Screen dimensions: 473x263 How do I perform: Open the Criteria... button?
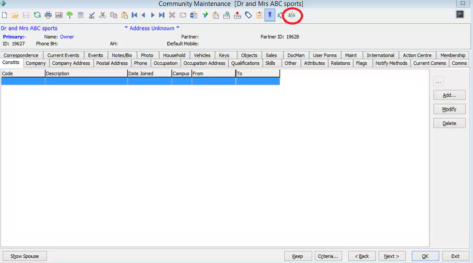click(x=328, y=256)
